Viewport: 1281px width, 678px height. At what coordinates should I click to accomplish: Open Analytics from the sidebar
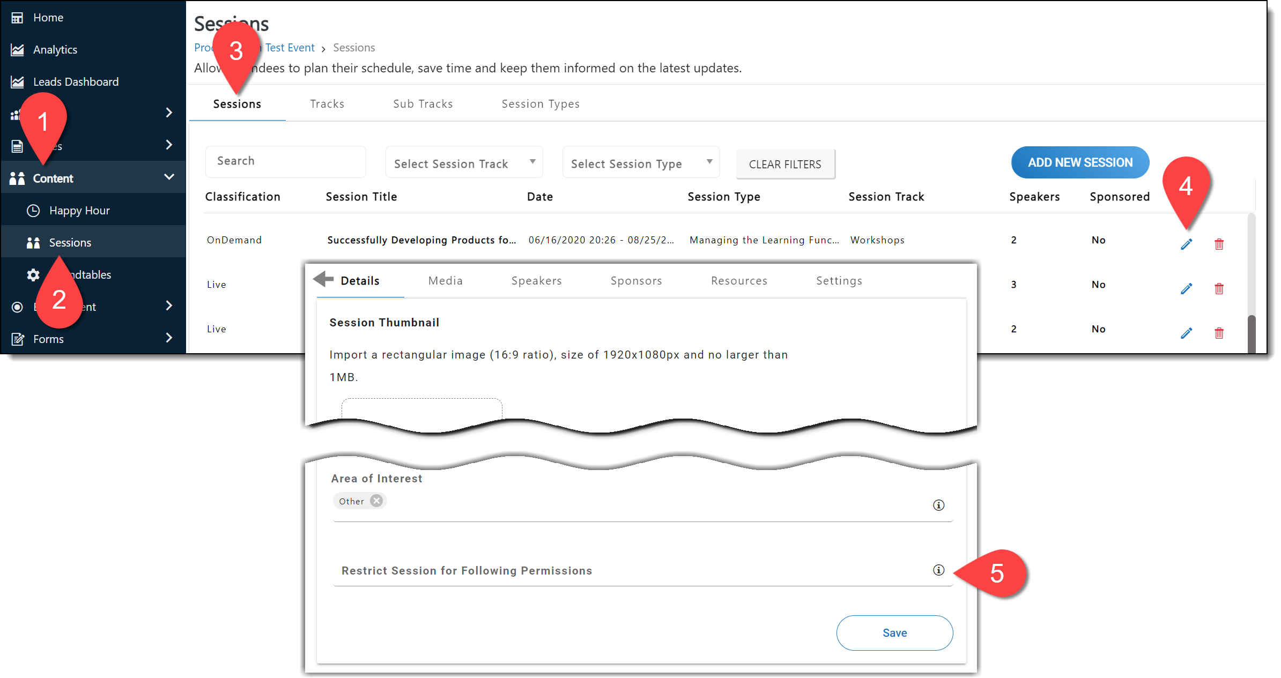[55, 49]
